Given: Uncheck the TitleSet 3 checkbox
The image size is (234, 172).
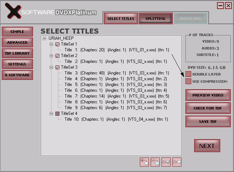Looking at the screenshot, I should click(x=57, y=68).
